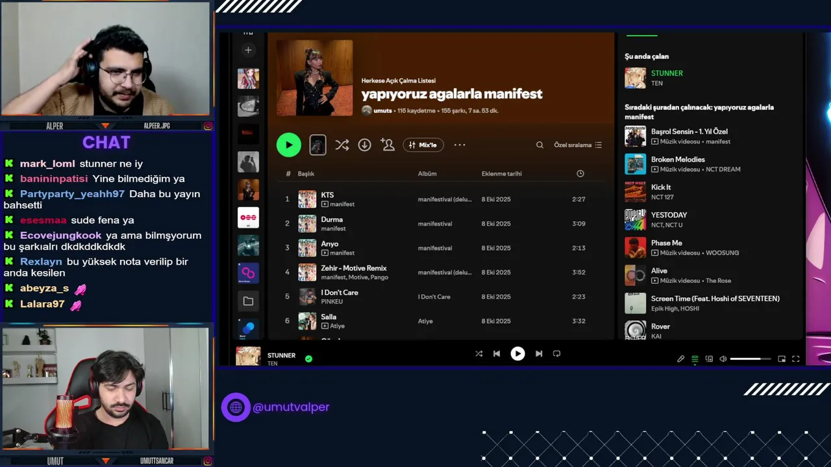Sort by duration clock icon header
Image resolution: width=831 pixels, height=467 pixels.
pos(580,173)
